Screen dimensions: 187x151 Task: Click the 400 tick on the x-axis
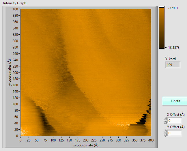tap(151, 140)
